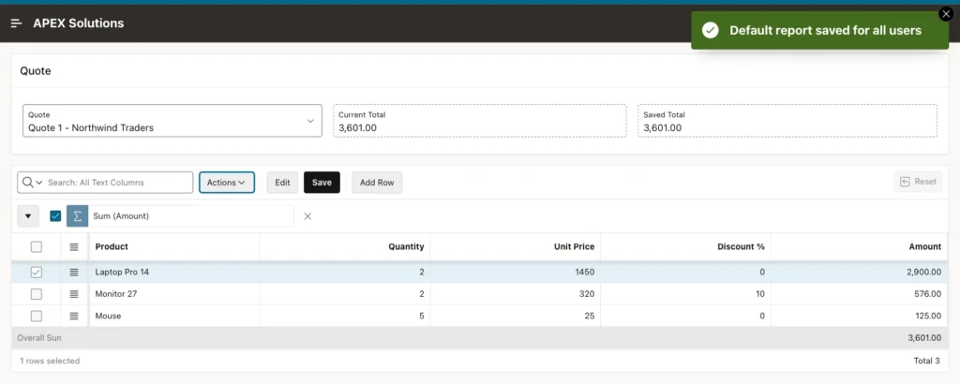The height and width of the screenshot is (384, 960).
Task: Click the unit price 320 cell
Action: (x=516, y=294)
